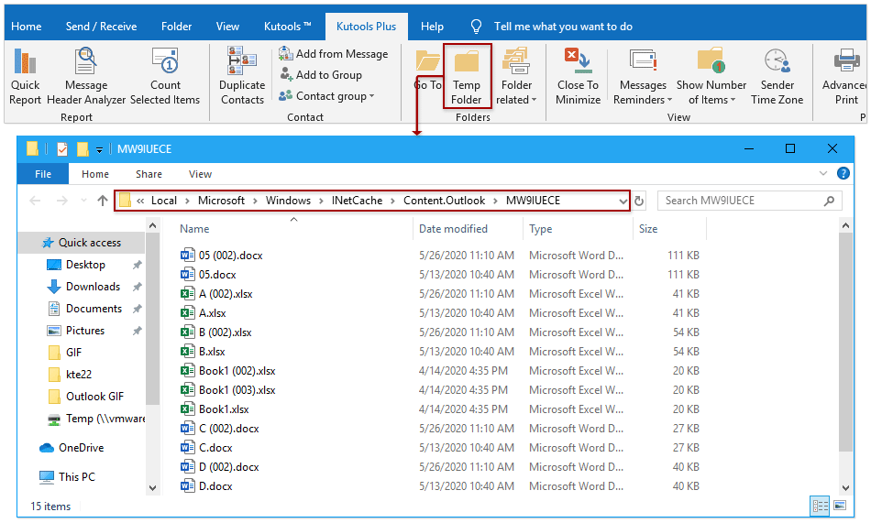The width and height of the screenshot is (871, 523).
Task: Open Send / Receive tab
Action: tap(101, 27)
